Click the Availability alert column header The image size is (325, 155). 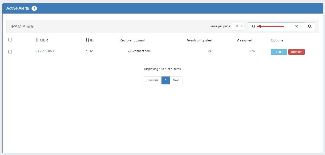199,40
